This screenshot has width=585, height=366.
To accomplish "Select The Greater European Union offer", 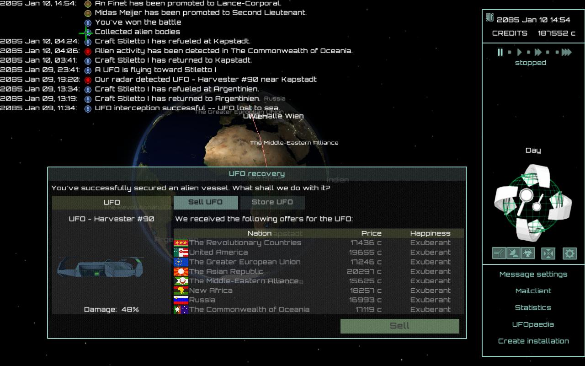I will [319, 262].
